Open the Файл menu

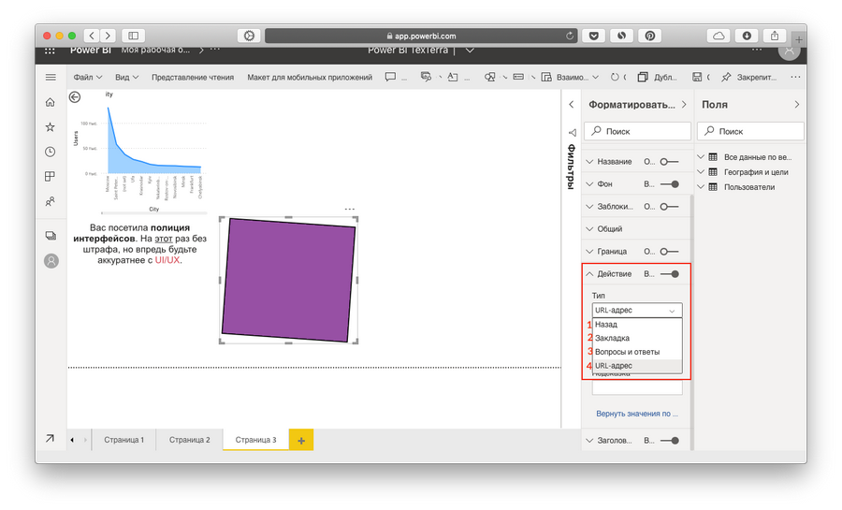pyautogui.click(x=87, y=77)
